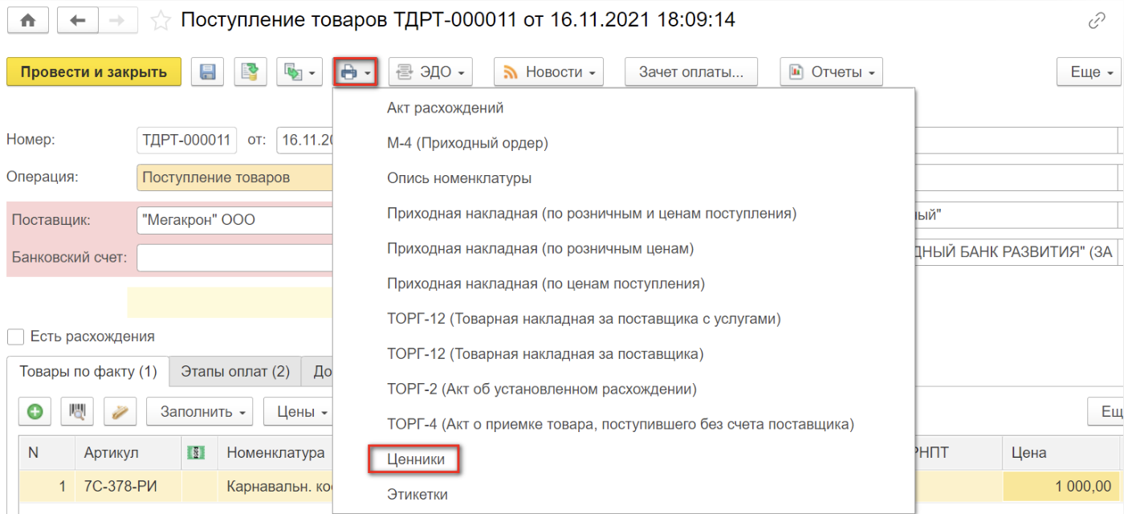1124x514 pixels.
Task: Switch to the Этапы оплат tab
Action: coord(234,372)
